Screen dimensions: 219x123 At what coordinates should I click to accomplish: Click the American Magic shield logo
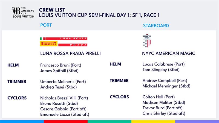pyautogui.click(x=147, y=40)
